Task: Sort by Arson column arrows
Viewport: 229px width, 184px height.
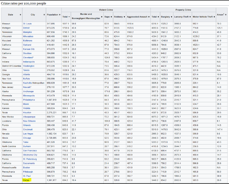Action: coord(226,15)
